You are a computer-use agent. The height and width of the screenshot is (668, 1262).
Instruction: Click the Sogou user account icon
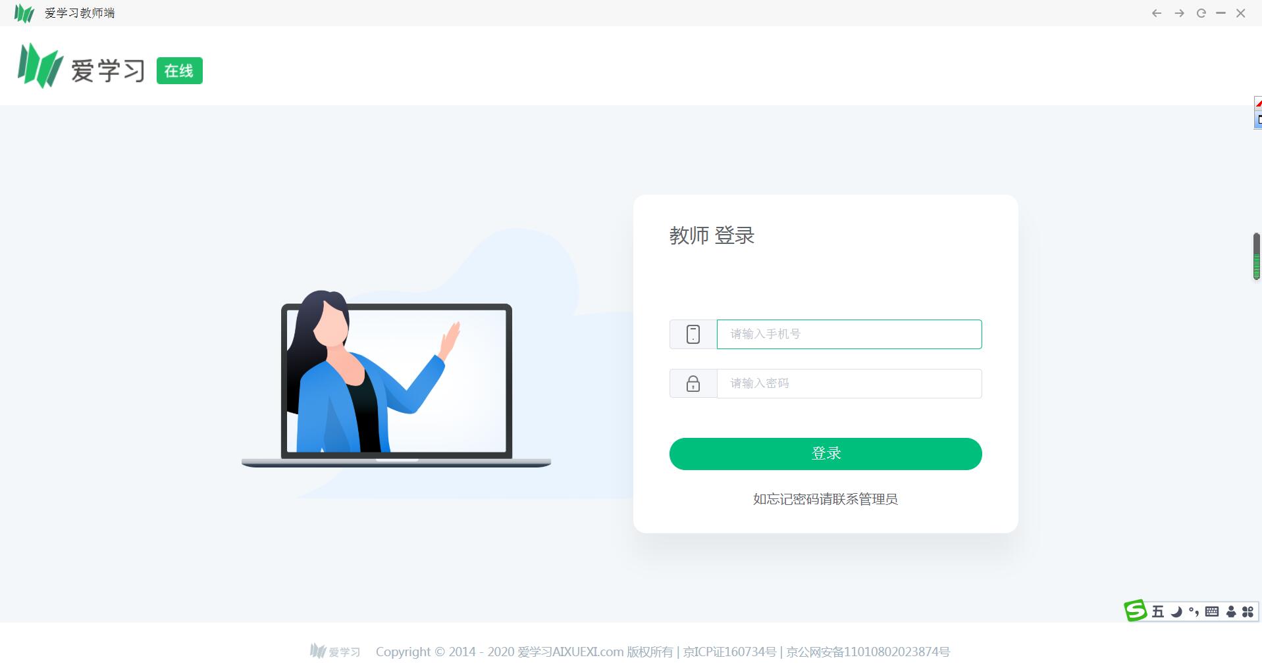point(1230,611)
